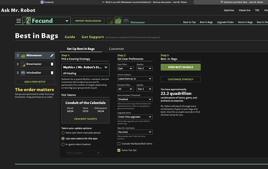Open the hamburger menu icon

click(x=19, y=21)
